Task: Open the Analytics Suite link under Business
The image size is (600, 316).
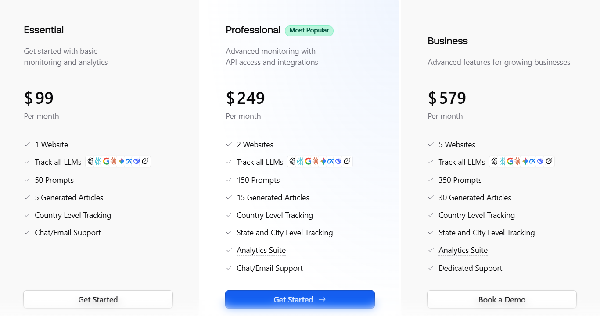Action: 463,250
